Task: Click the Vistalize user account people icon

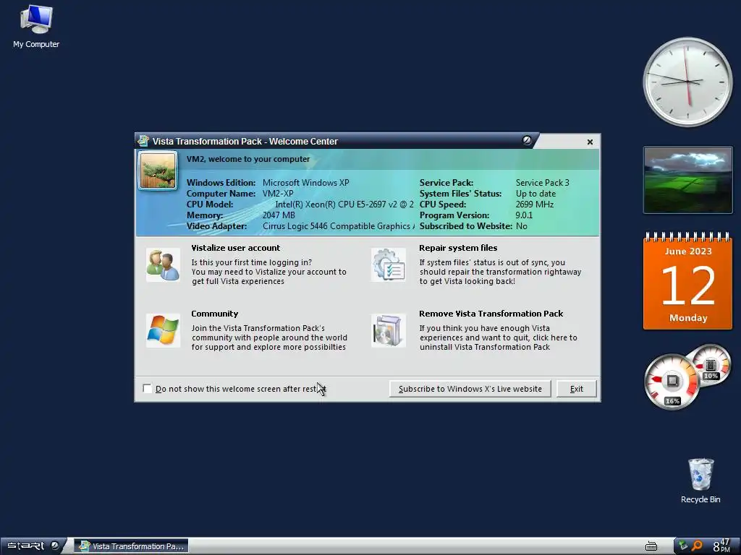Action: coord(163,265)
